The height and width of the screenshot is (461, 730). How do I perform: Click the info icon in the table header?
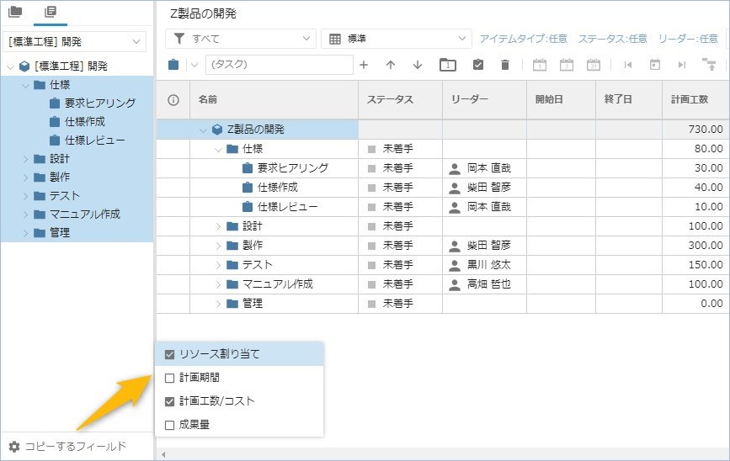click(x=173, y=99)
